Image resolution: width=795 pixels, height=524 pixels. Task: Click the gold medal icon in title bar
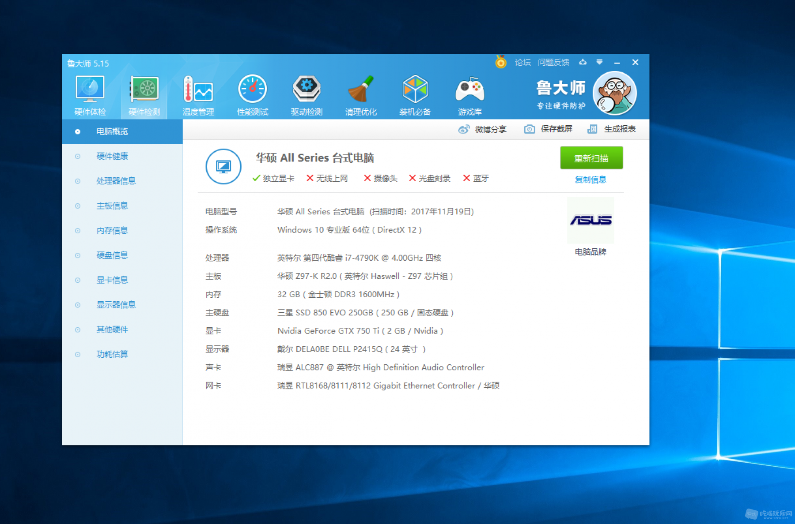tap(500, 62)
